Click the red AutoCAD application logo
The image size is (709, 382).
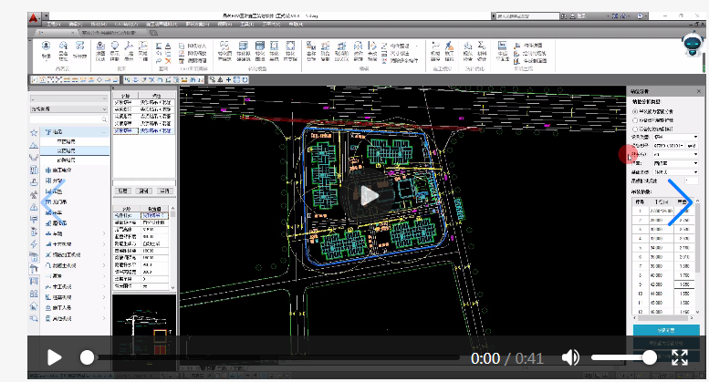[34, 17]
